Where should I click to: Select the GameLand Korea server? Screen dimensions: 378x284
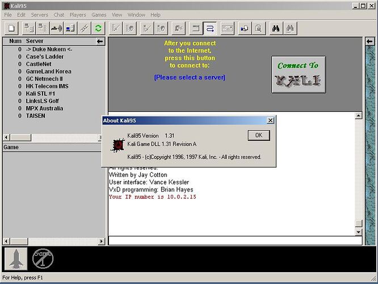click(48, 72)
